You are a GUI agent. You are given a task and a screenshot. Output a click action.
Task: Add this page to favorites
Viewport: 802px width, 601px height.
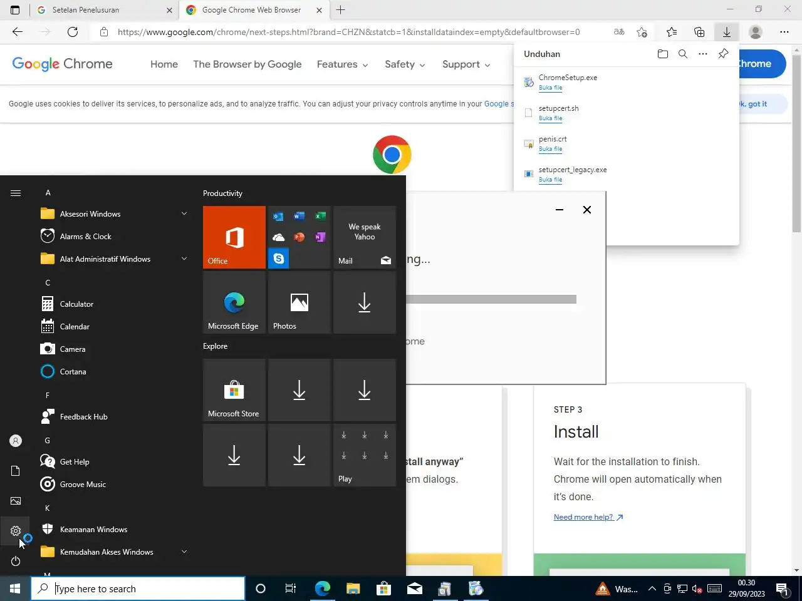pyautogui.click(x=642, y=32)
